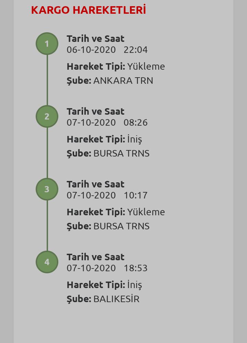Select the 07-10-2020 08:26 timestamp
This screenshot has height=343, width=247.
coord(107,123)
